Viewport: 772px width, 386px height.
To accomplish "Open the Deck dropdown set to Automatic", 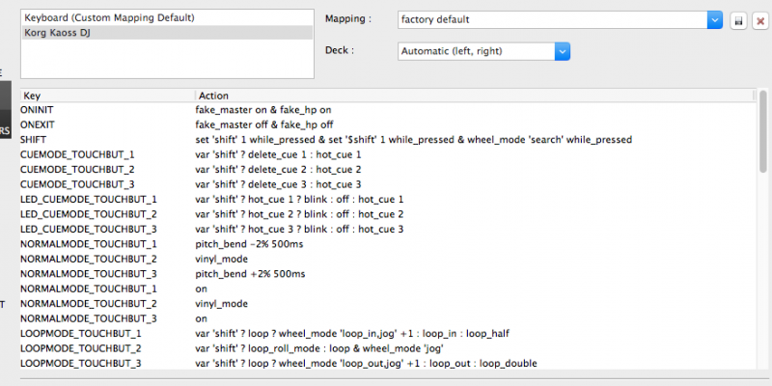I will point(483,52).
